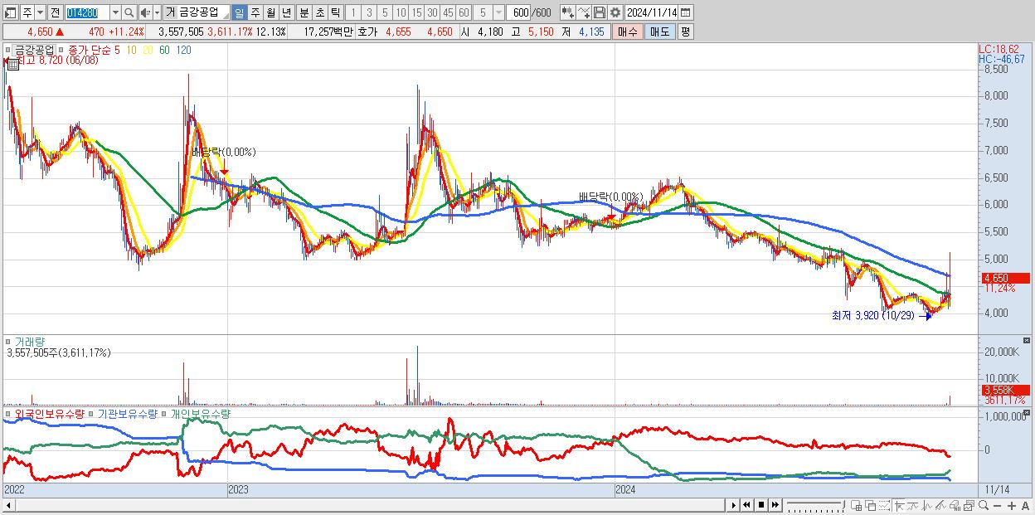Select interval button 60

(x=464, y=12)
